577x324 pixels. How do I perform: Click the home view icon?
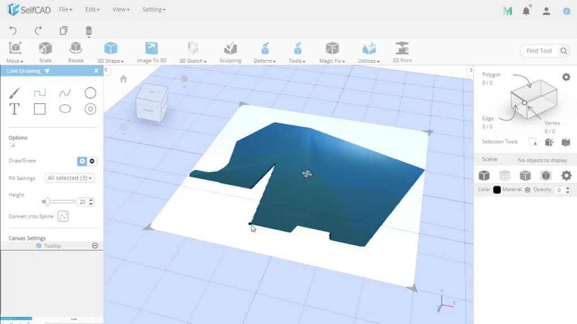pyautogui.click(x=123, y=79)
